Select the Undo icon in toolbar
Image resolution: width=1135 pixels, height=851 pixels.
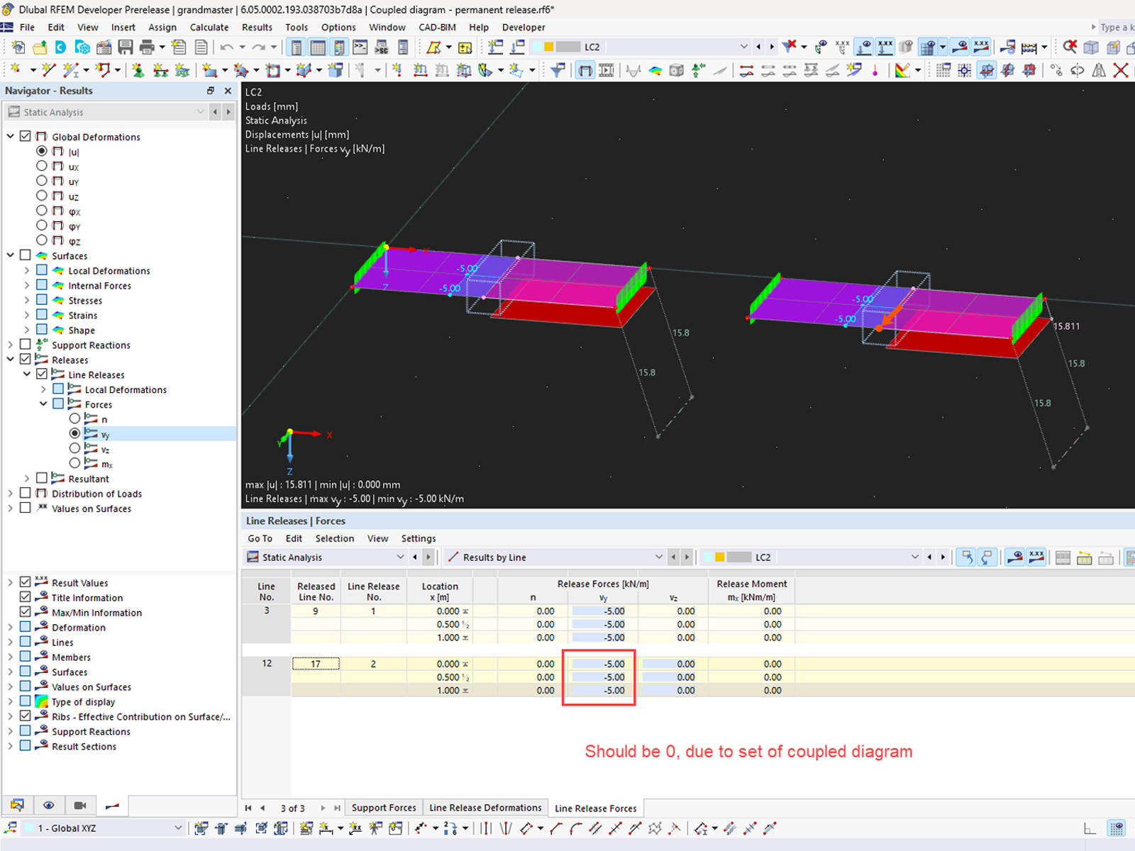227,47
